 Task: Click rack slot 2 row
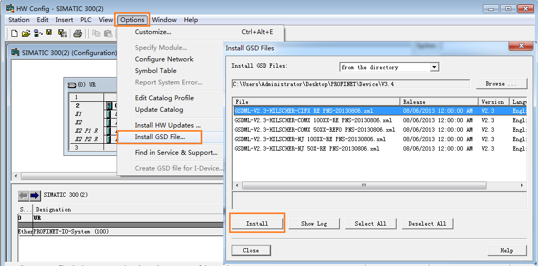[x=92, y=105]
